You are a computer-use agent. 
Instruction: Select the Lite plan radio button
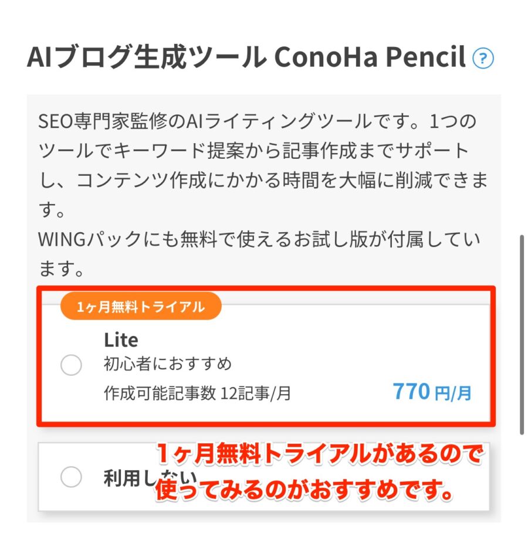click(71, 367)
